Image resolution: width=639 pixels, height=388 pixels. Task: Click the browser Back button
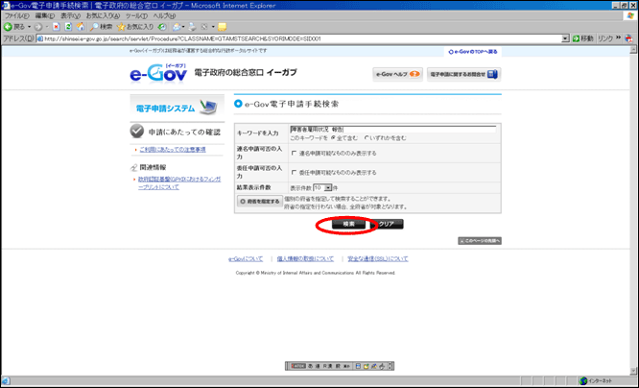pyautogui.click(x=13, y=27)
